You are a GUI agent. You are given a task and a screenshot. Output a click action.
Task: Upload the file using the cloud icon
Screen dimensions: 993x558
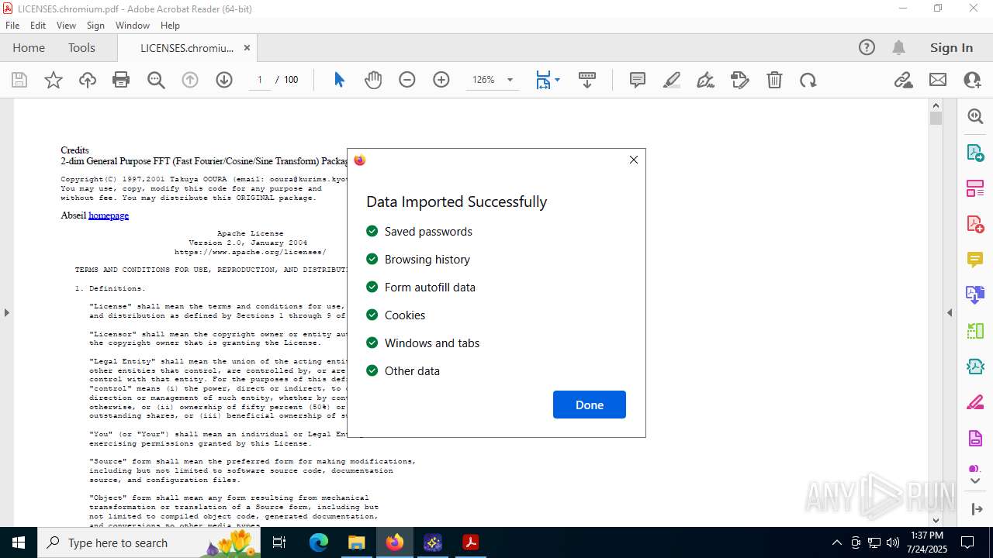pyautogui.click(x=88, y=80)
